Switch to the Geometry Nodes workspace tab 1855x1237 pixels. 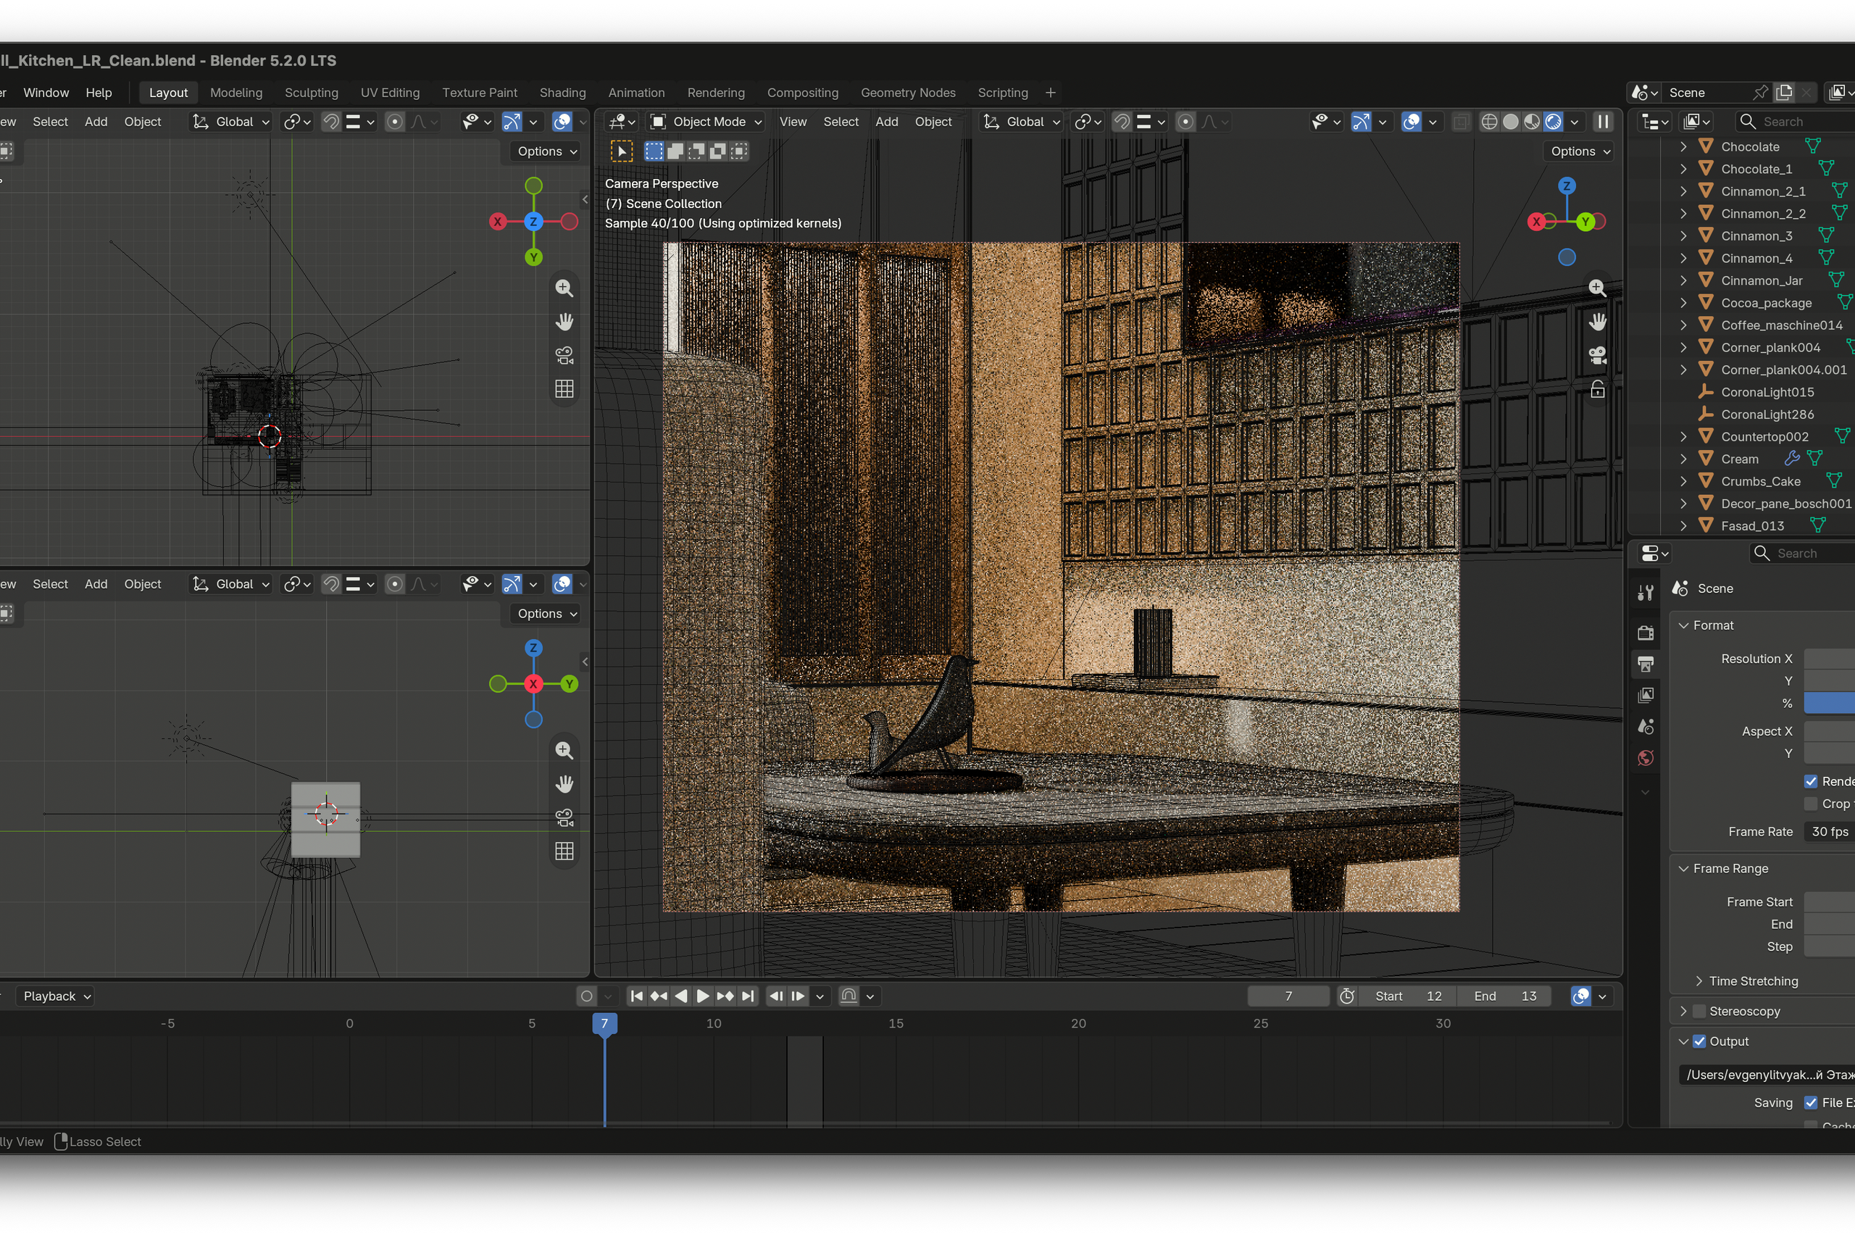908,93
